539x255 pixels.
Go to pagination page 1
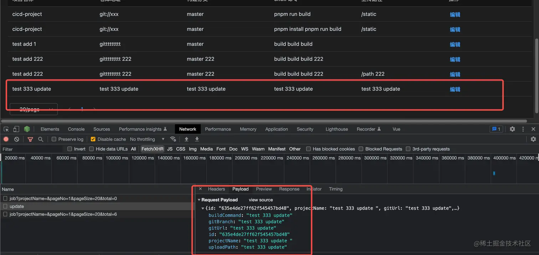pos(82,109)
